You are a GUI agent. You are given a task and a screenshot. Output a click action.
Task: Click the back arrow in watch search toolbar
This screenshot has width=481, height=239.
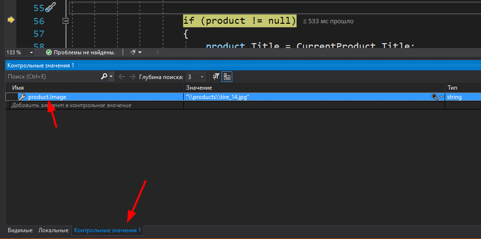click(x=121, y=77)
